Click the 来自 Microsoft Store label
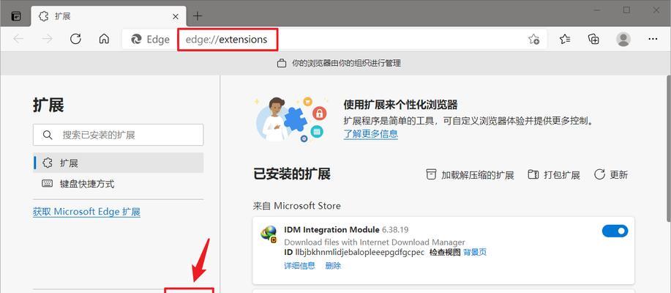This screenshot has width=671, height=293. (296, 206)
